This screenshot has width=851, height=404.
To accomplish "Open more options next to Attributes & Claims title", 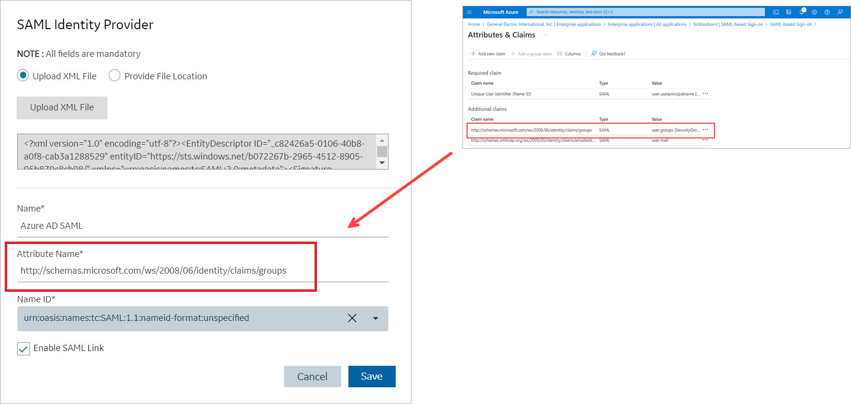I will point(545,35).
